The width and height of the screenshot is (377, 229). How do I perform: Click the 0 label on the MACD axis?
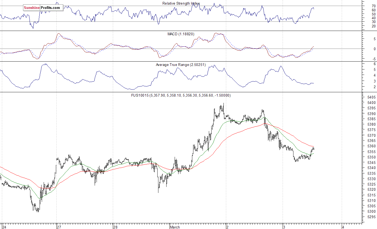(x=375, y=49)
